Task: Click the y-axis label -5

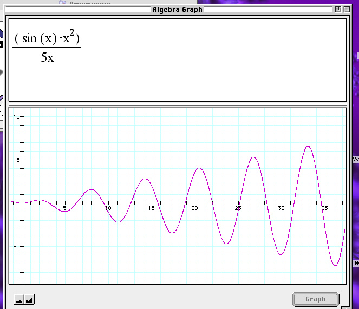Action: pos(17,247)
